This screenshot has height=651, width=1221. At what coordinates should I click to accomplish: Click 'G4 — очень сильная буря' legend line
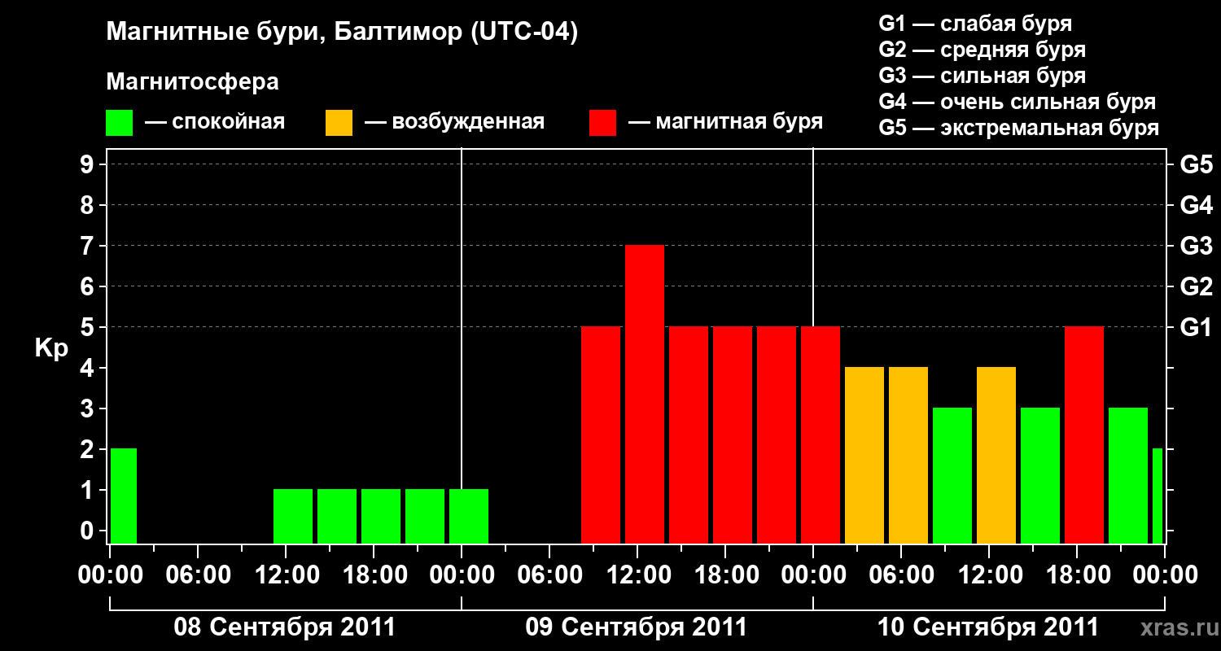pos(1017,102)
